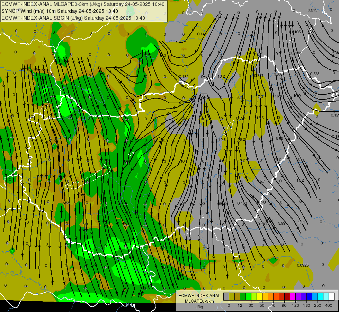
Task: Click the cyan legend swatch
Action: (x=321, y=296)
